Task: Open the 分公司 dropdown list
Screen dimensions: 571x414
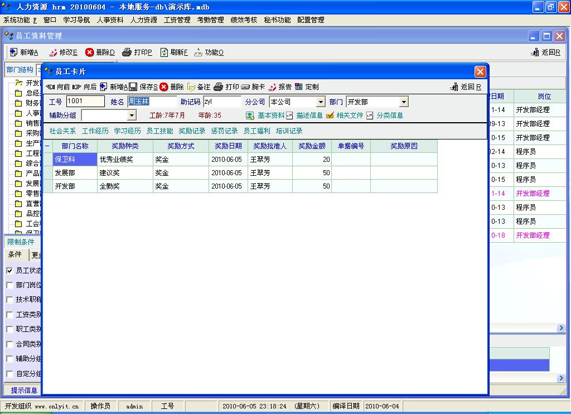Action: click(x=321, y=102)
